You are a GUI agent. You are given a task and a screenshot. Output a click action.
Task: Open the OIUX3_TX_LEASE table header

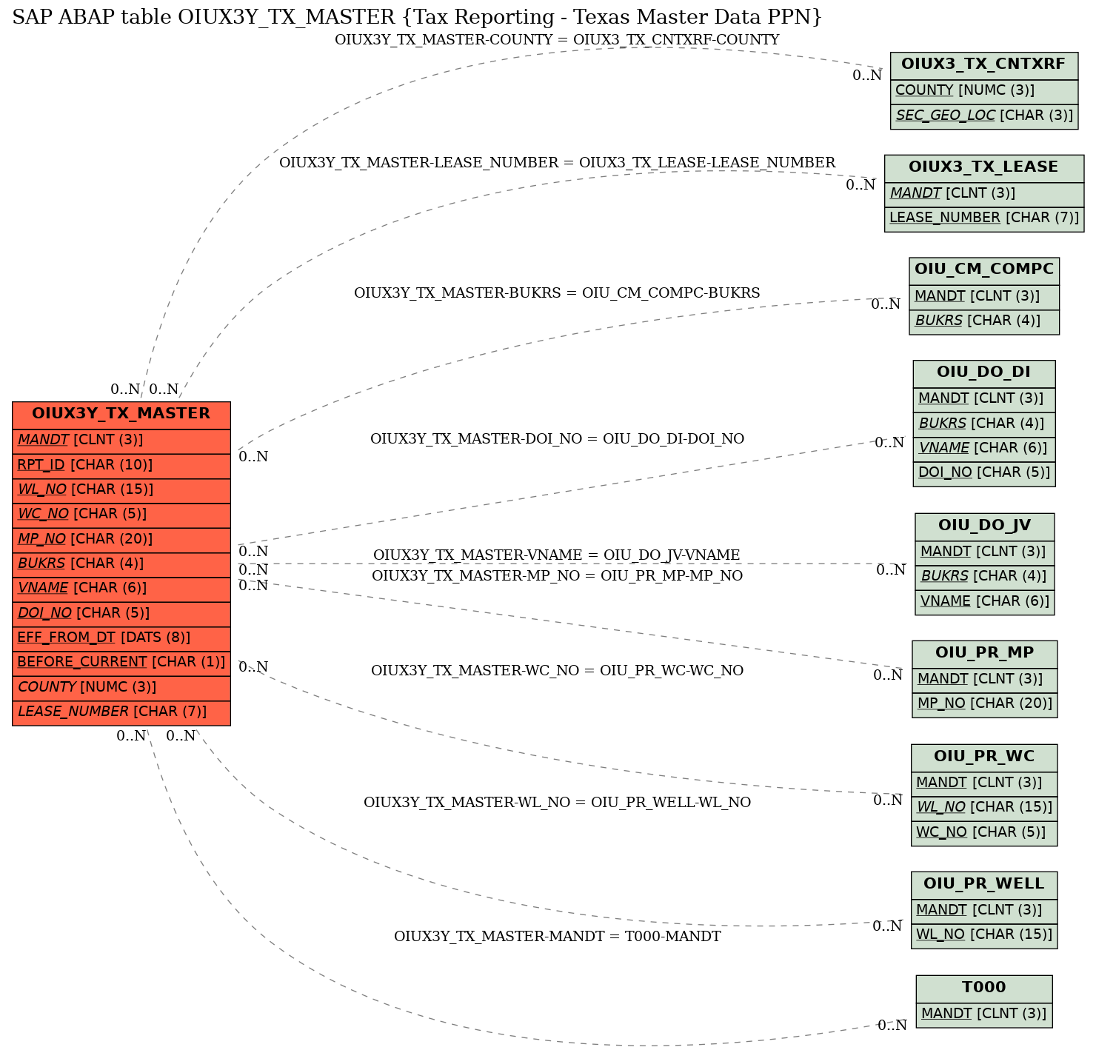[x=984, y=167]
